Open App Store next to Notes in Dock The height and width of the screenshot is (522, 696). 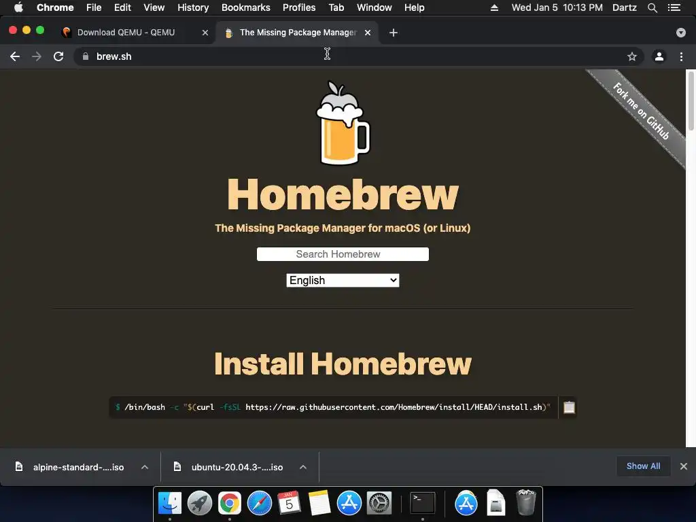point(349,504)
